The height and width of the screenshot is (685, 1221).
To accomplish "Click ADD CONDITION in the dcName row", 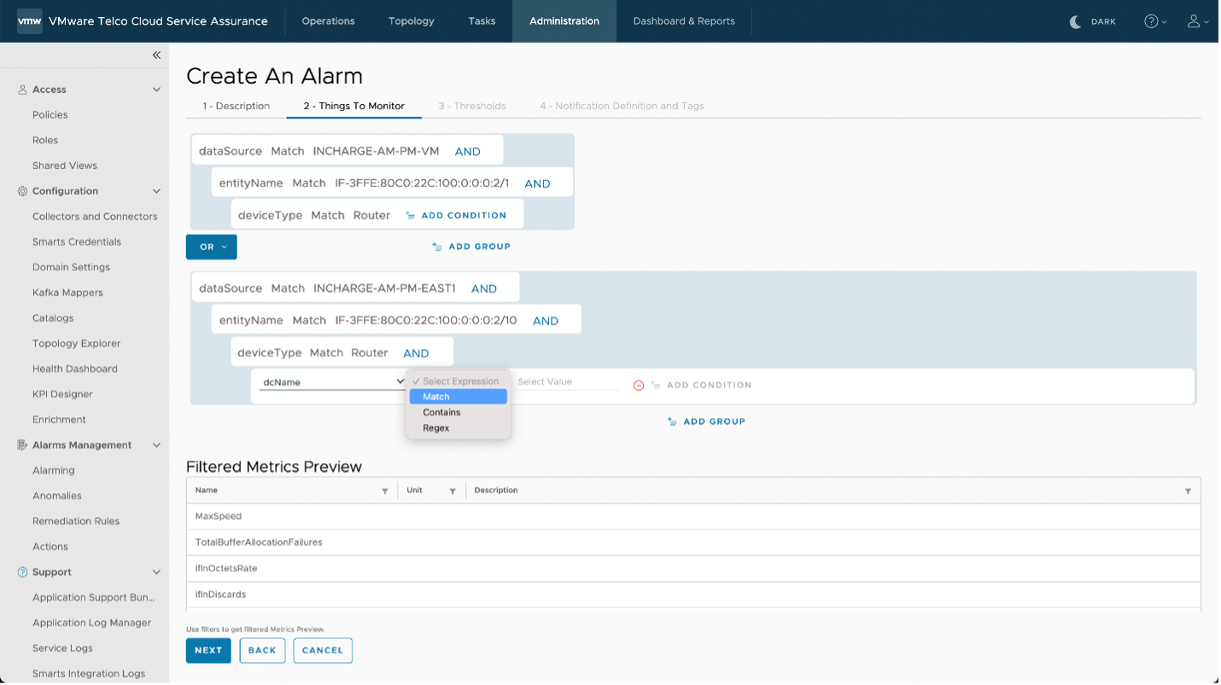I will coord(701,386).
